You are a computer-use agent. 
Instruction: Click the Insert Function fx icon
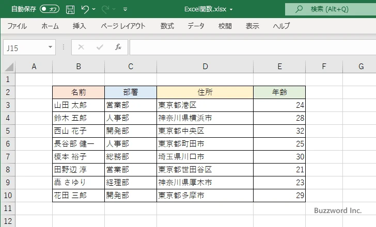click(x=118, y=47)
